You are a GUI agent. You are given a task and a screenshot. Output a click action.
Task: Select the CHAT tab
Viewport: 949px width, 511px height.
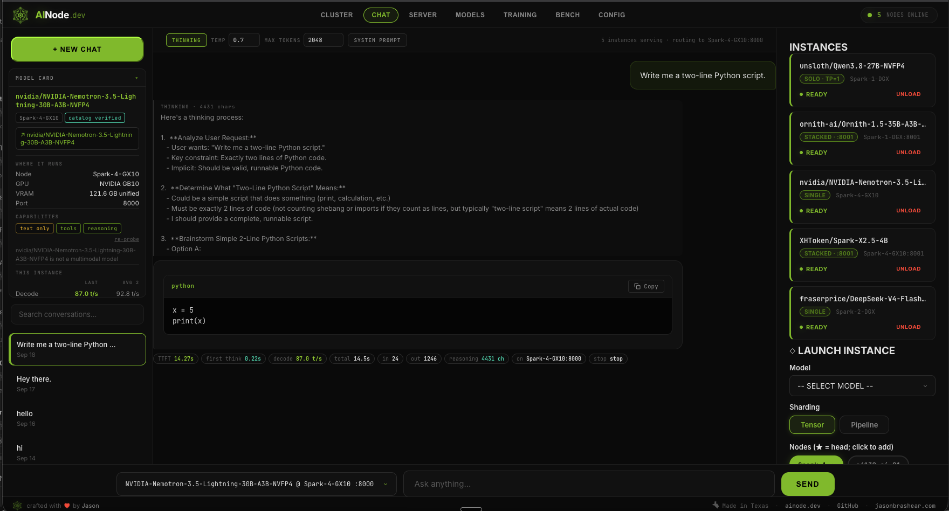point(381,15)
